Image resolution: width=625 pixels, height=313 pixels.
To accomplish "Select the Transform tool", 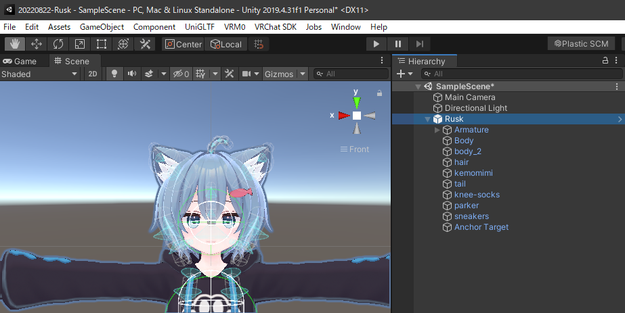I will point(123,44).
